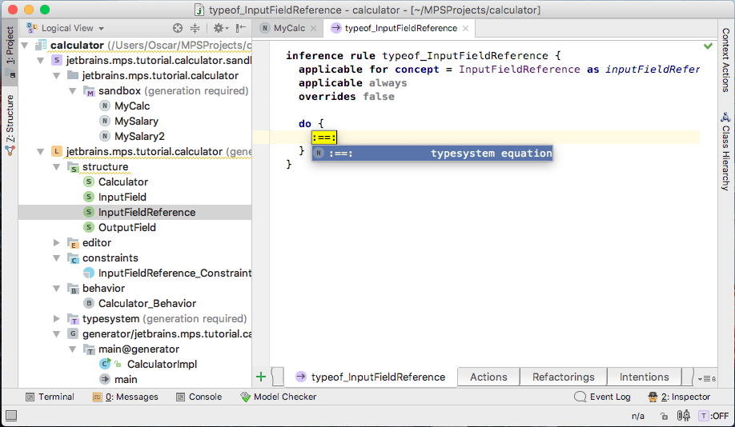Collapse the structure folder in the tree
The image size is (735, 427).
click(x=57, y=167)
